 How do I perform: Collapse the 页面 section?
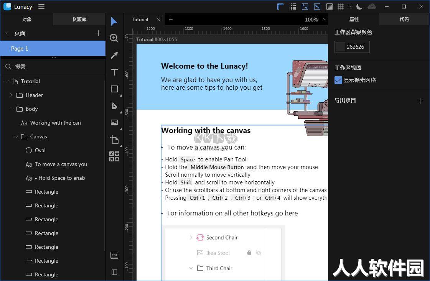[x=7, y=33]
